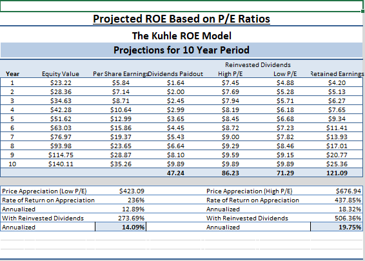365x261 pixels.
Task: Select the 'Retained Earnings' header
Action: coord(337,74)
